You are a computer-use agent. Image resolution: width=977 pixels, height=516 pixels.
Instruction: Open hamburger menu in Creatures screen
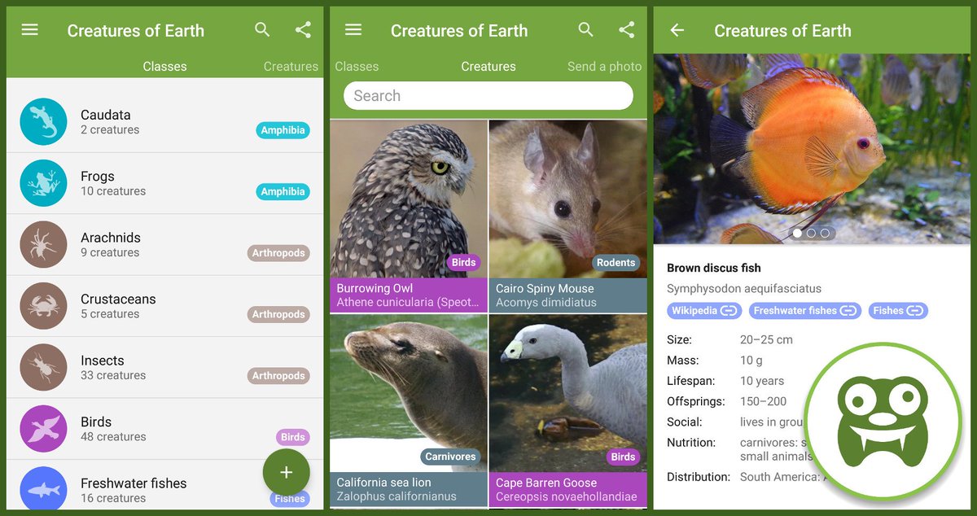click(x=353, y=30)
